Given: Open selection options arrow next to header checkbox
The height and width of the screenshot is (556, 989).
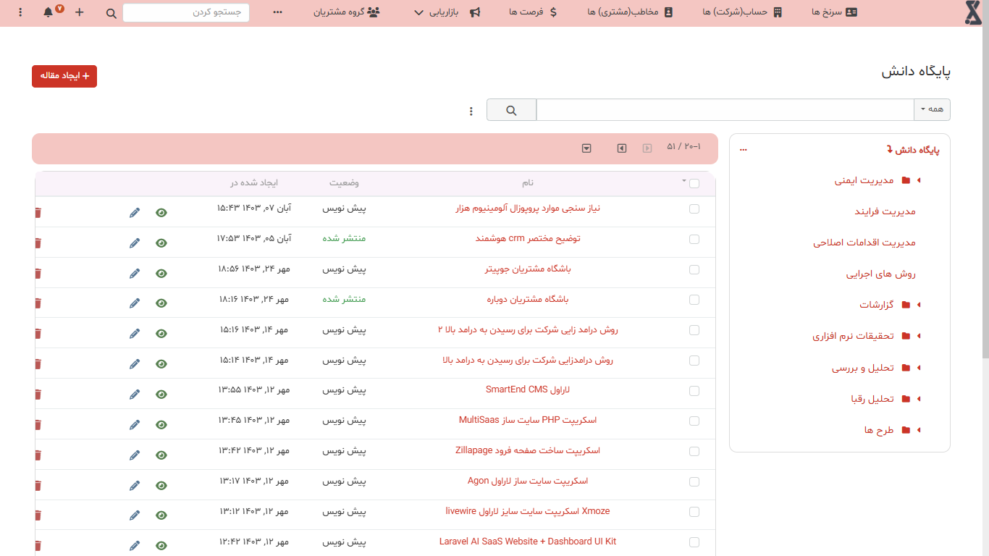Looking at the screenshot, I should (x=683, y=180).
